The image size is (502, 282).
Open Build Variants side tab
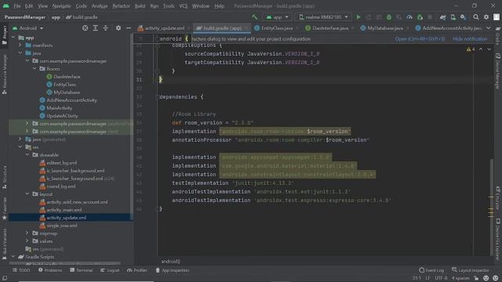(5, 244)
